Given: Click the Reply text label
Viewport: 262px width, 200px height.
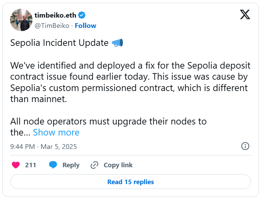Looking at the screenshot, I should pyautogui.click(x=71, y=165).
